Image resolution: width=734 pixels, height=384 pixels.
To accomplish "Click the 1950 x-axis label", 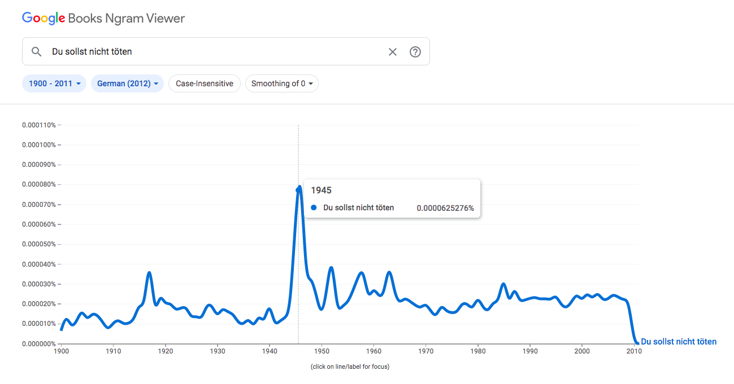I will (x=322, y=351).
